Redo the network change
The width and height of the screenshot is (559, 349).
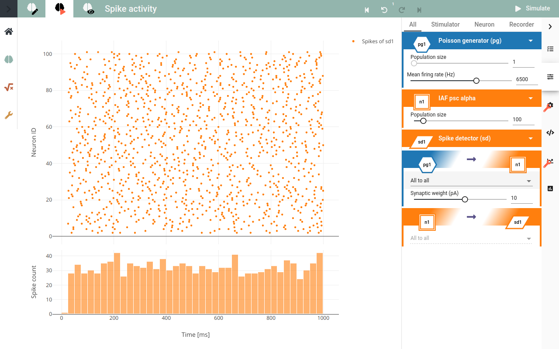pyautogui.click(x=402, y=10)
